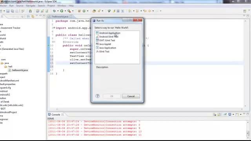Toggle fold marker at @Override line
Screen dimensions: 251x141
pos(54,42)
